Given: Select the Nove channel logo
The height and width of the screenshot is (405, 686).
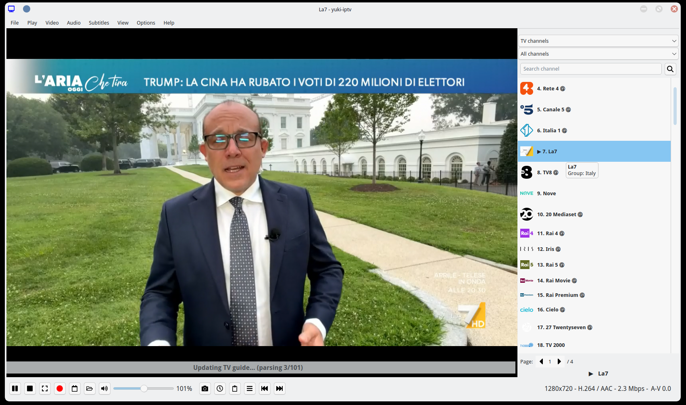Looking at the screenshot, I should coord(527,193).
